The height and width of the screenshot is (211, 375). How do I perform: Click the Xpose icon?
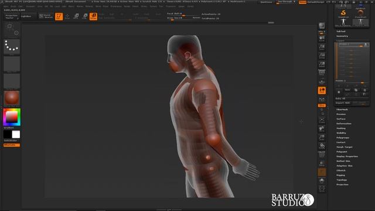(x=322, y=189)
